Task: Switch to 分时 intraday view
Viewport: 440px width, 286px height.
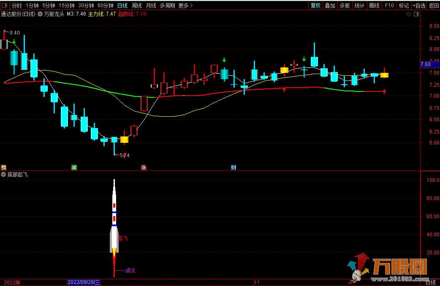Action: point(16,5)
